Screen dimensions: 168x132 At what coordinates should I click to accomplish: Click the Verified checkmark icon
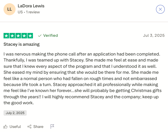[40, 36]
